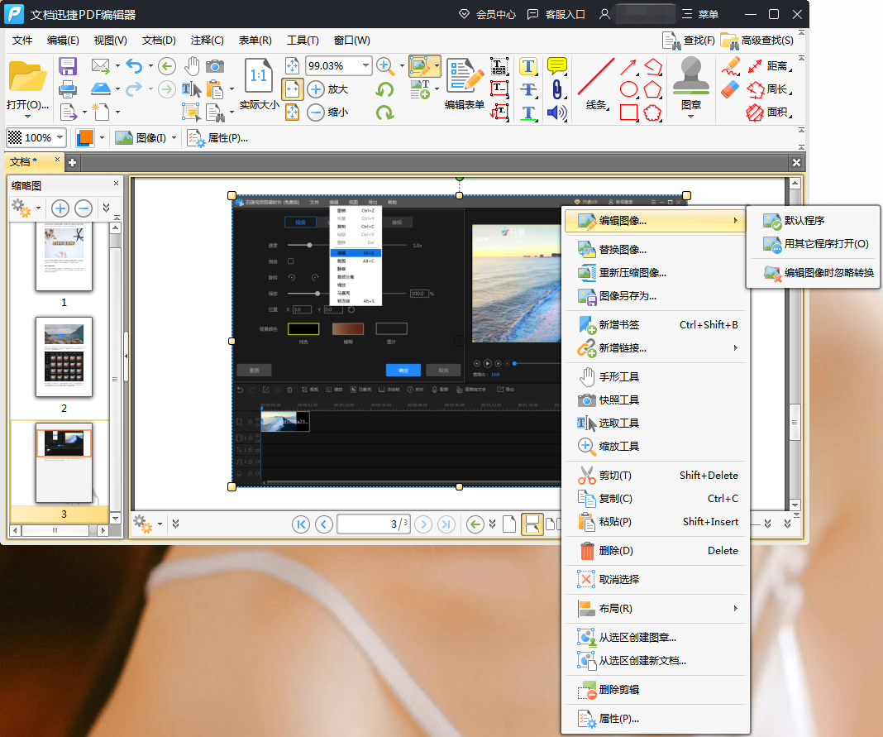The width and height of the screenshot is (883, 737).
Task: Select the paperclip file attachment icon
Action: 557,89
